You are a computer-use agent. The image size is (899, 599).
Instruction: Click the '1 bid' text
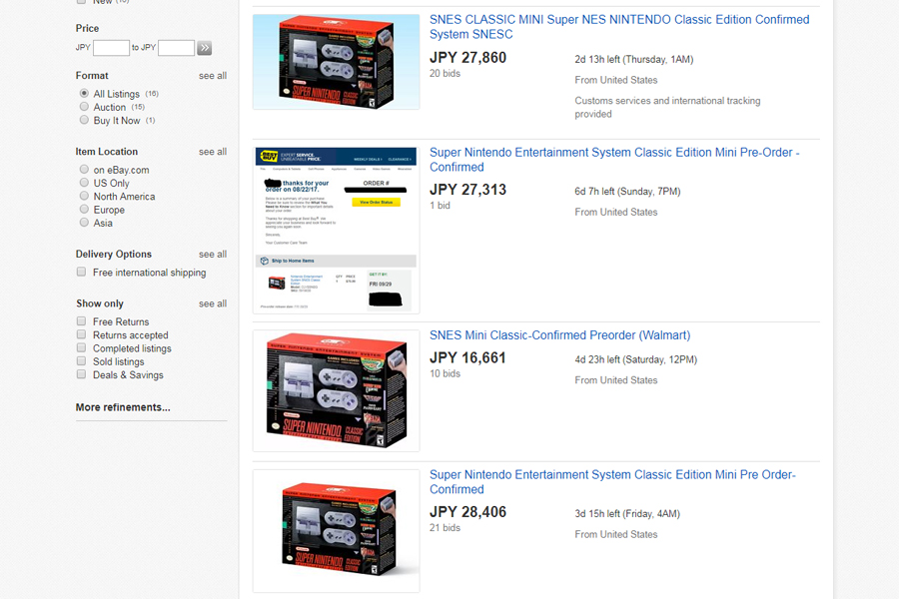pyautogui.click(x=440, y=206)
